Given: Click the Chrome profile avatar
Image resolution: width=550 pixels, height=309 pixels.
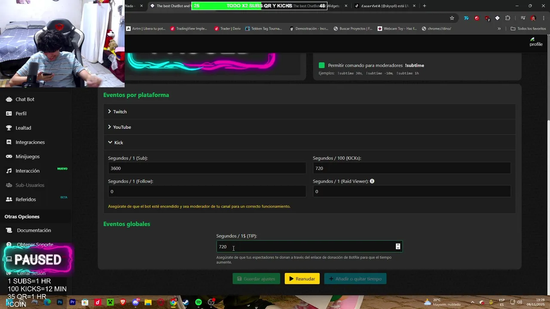Looking at the screenshot, I should click(x=533, y=18).
